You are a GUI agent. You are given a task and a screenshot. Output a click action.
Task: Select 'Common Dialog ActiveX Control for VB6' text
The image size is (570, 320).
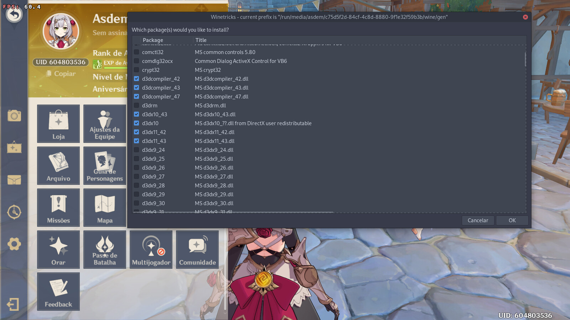[x=241, y=61]
